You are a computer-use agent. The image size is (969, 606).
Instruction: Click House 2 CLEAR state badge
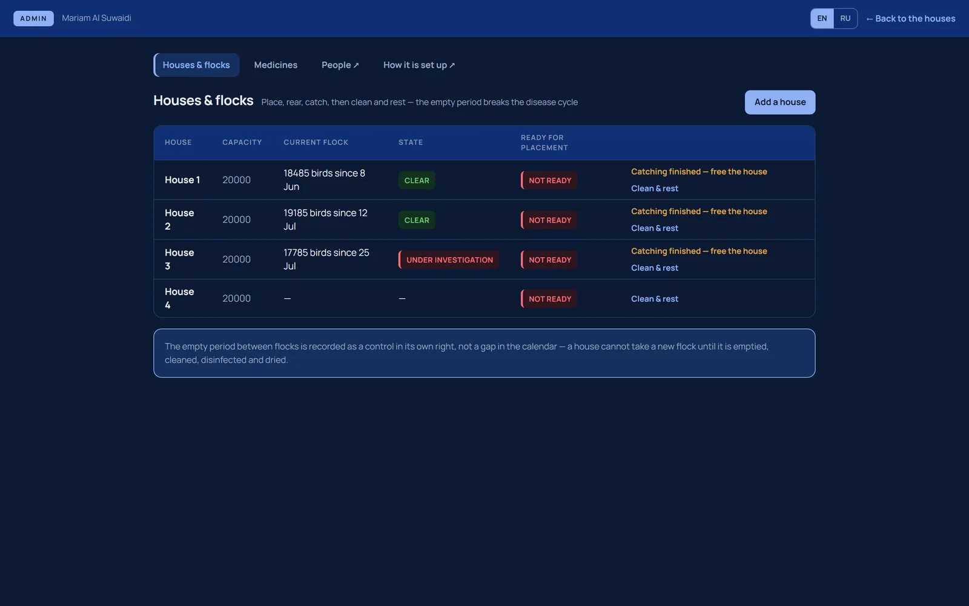point(417,220)
